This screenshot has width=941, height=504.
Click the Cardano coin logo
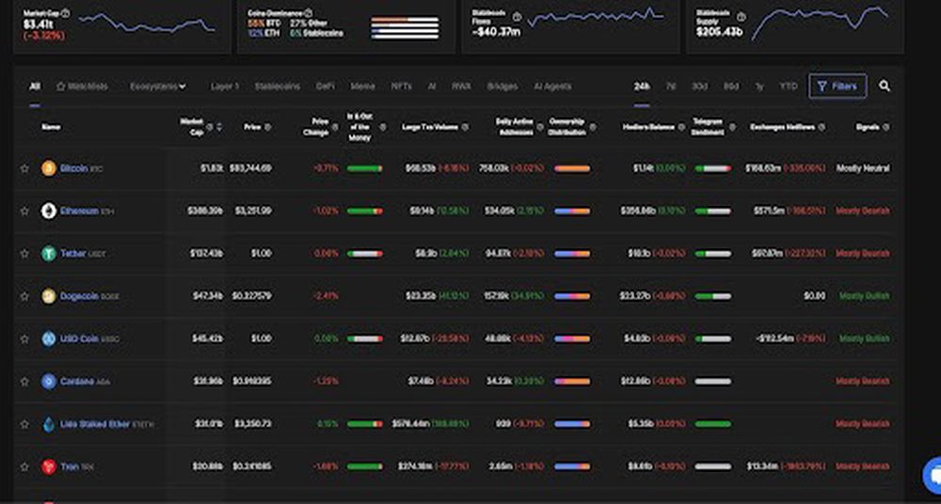[49, 382]
